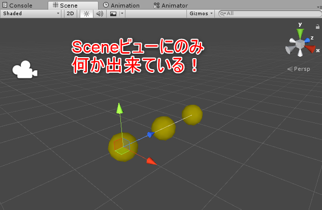Toggle the Persp projection label
Image resolution: width=322 pixels, height=210 pixels.
[x=299, y=69]
